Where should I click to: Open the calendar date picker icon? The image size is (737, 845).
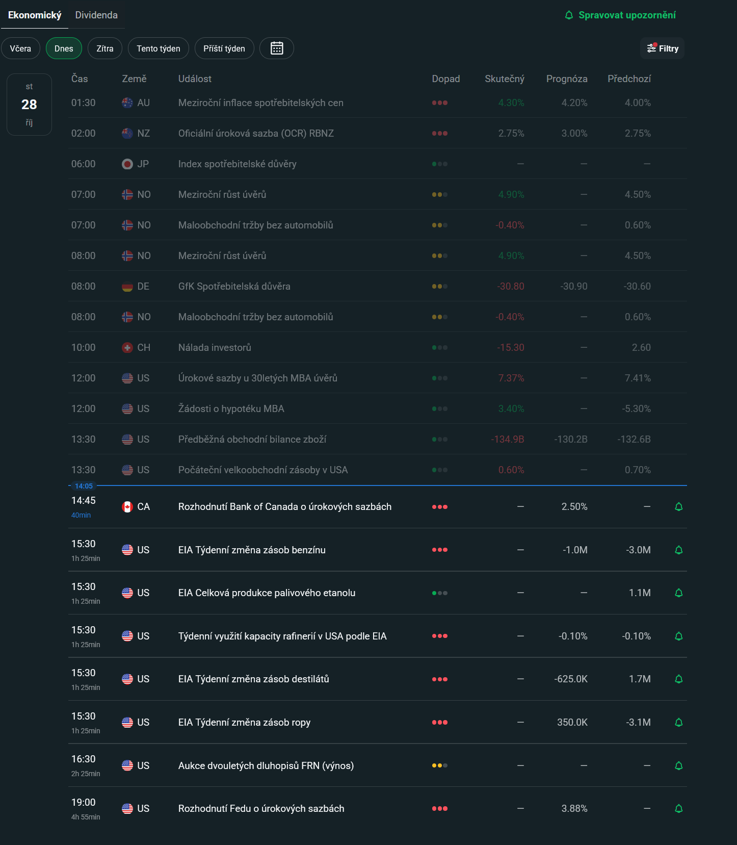click(x=277, y=48)
